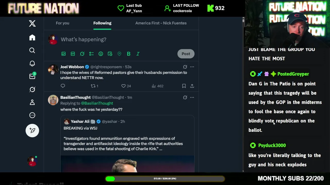330x185 pixels.
Task: Click the location tag icon in composer
Action: point(119,54)
